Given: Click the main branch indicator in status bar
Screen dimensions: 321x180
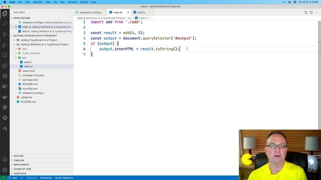Looking at the screenshot, I should point(13,178).
